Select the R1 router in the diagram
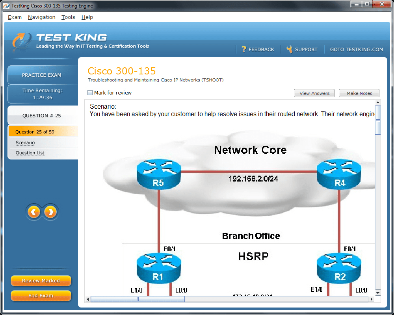 point(159,268)
